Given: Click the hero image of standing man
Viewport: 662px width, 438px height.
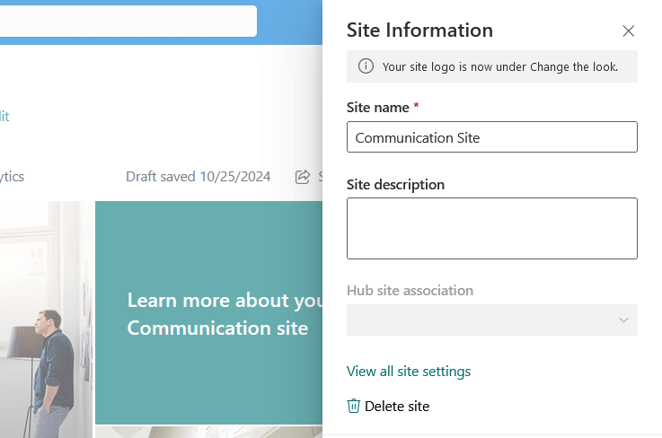Looking at the screenshot, I should pyautogui.click(x=46, y=320).
